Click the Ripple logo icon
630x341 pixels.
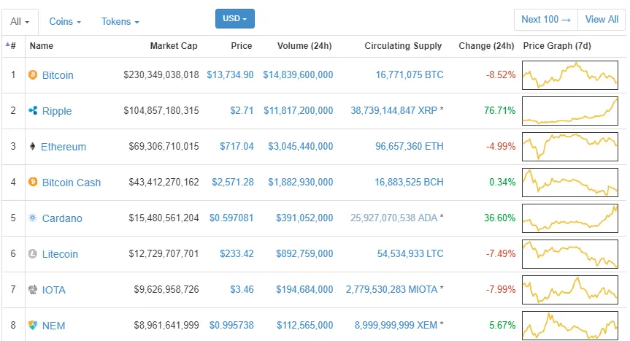[x=33, y=110]
